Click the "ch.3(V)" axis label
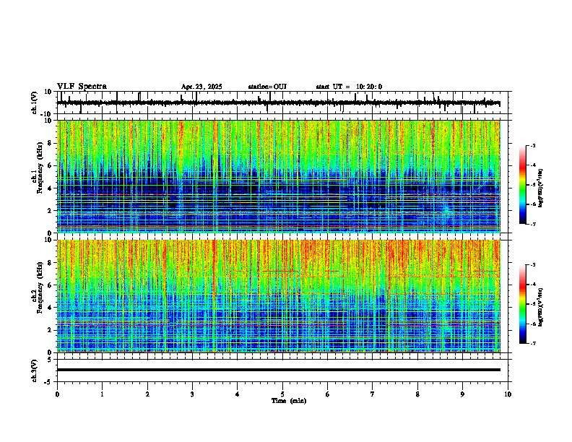The height and width of the screenshot is (442, 572). coord(35,370)
